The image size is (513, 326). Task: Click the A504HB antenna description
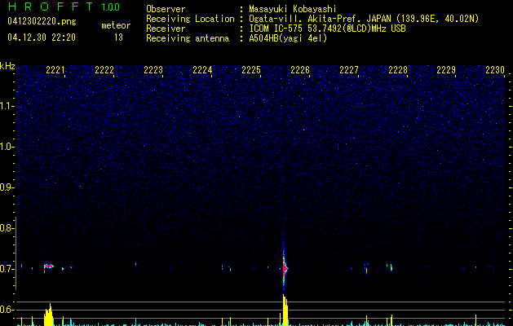tap(288, 38)
